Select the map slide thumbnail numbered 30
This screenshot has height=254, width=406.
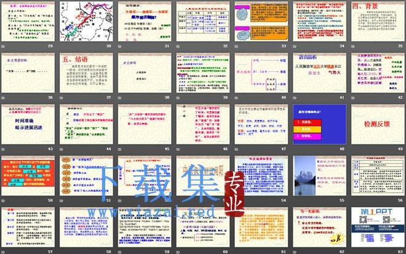(86, 22)
